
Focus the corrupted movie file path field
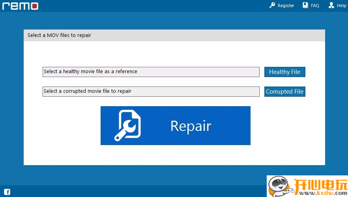click(151, 92)
